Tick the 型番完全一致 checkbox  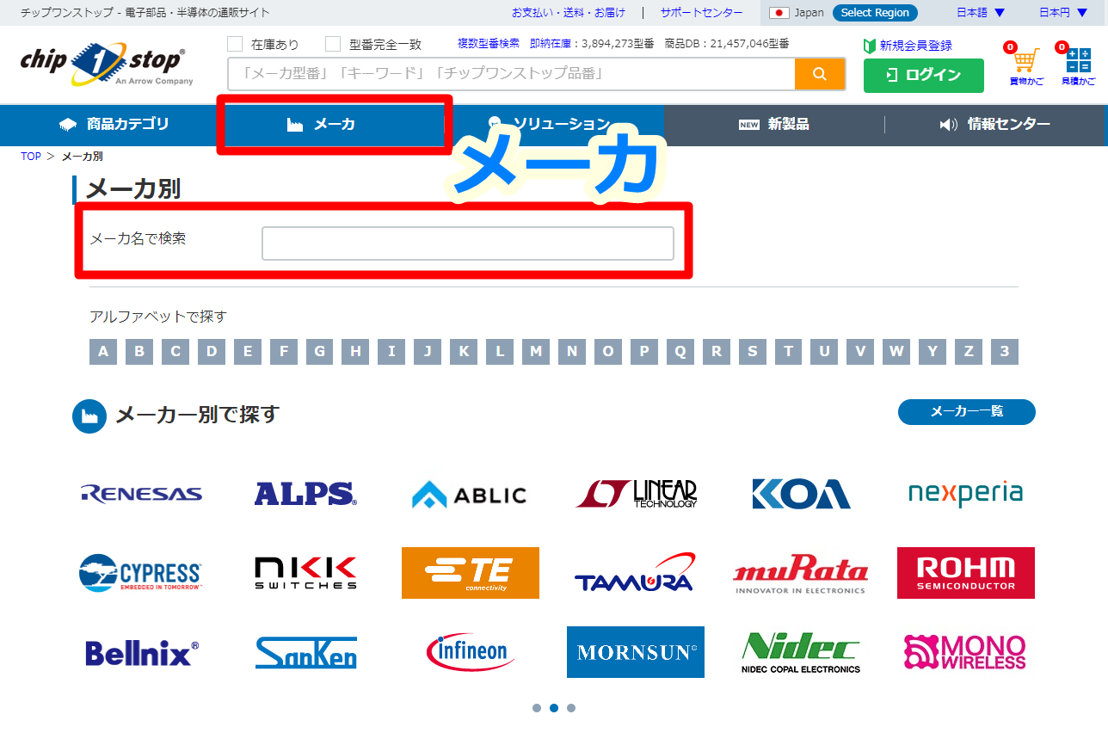click(x=333, y=44)
